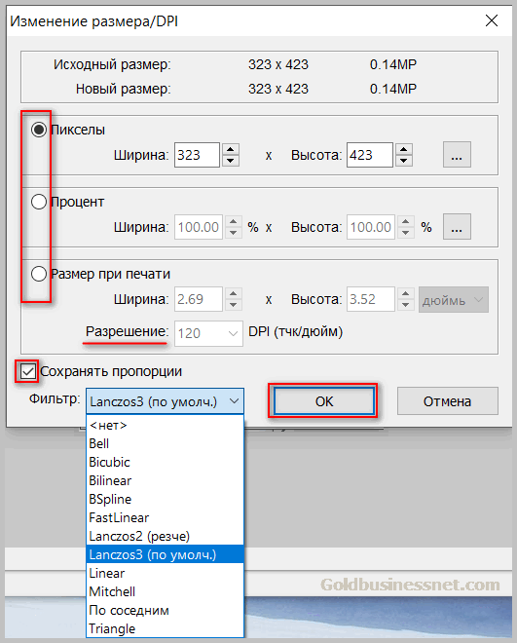The width and height of the screenshot is (517, 643).
Task: Open the дюймы units dropdown
Action: point(454,300)
